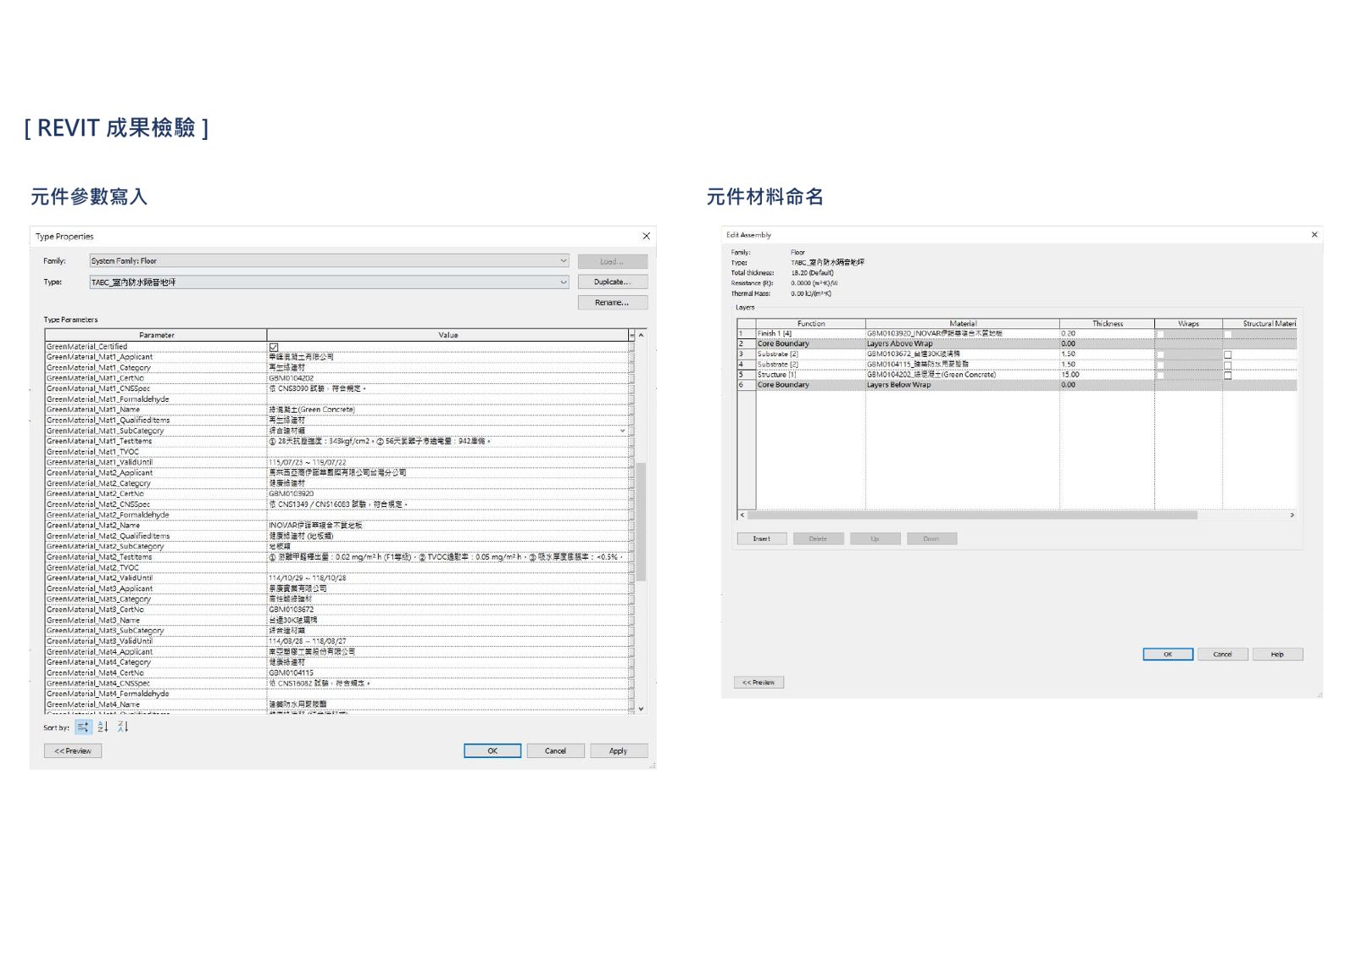Move layer Down button
The image size is (1356, 959).
(931, 538)
